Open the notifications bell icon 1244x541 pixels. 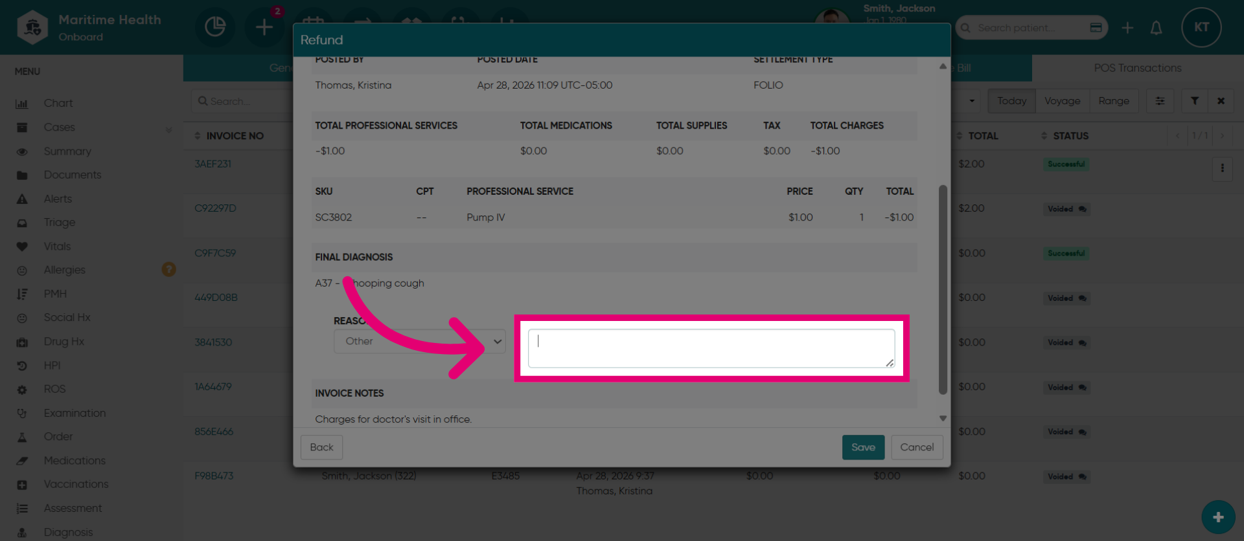[x=1156, y=28]
